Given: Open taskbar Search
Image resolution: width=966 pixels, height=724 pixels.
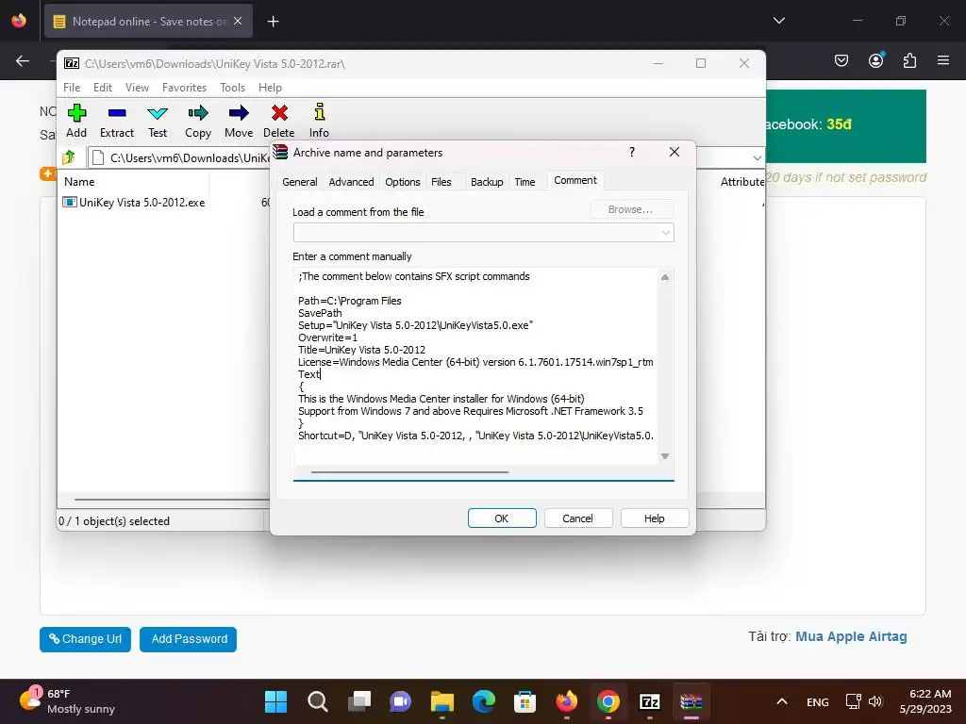Looking at the screenshot, I should (317, 701).
